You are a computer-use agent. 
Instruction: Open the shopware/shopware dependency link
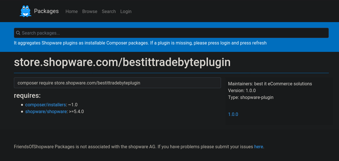(46, 111)
